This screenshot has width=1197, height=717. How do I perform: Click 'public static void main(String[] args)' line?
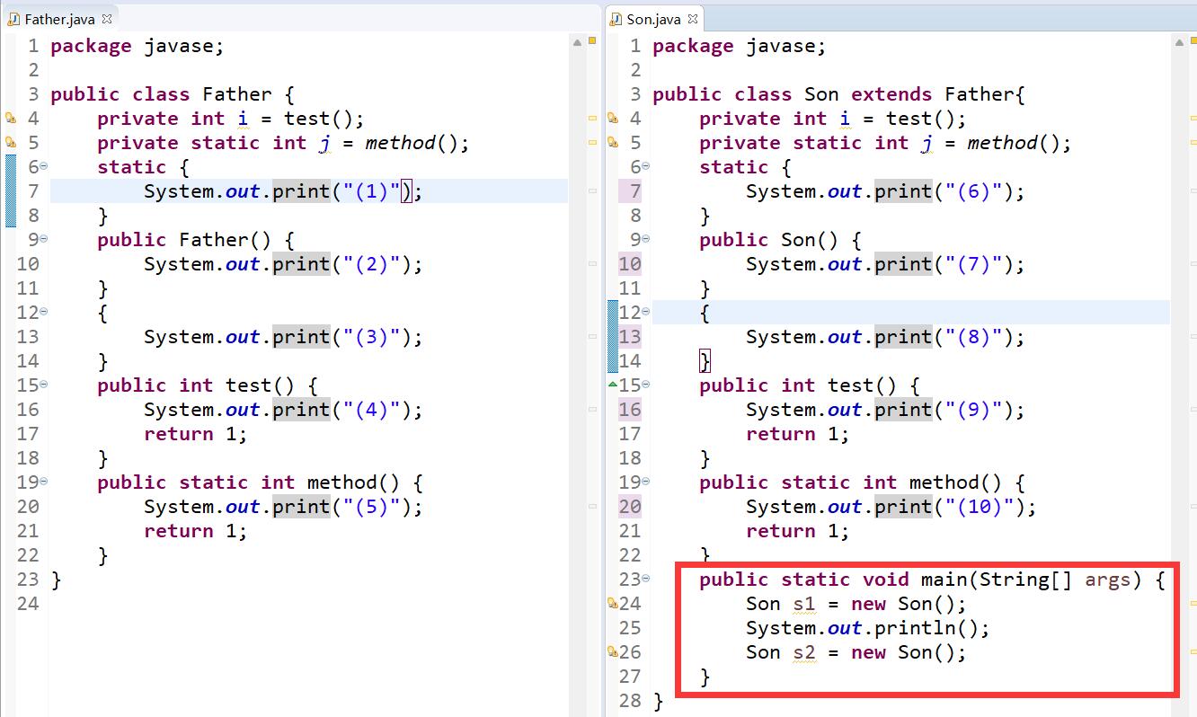tap(932, 580)
